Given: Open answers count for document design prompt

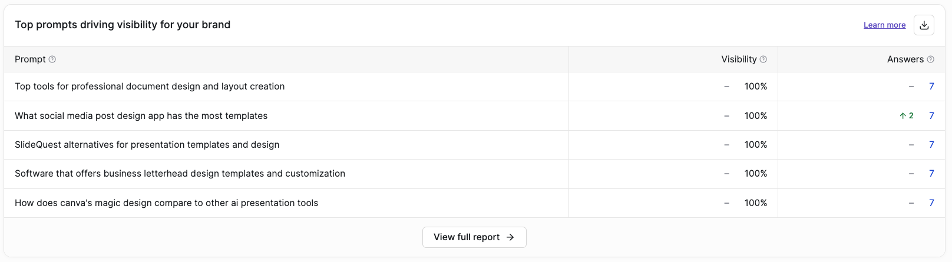Looking at the screenshot, I should pos(931,87).
